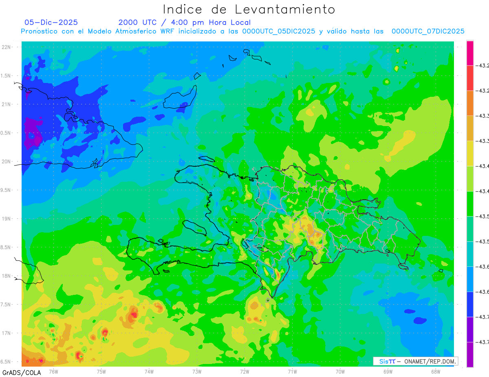This screenshot has height=377, width=489.
Task: Click the '17N' latitude label
Action: (7, 333)
